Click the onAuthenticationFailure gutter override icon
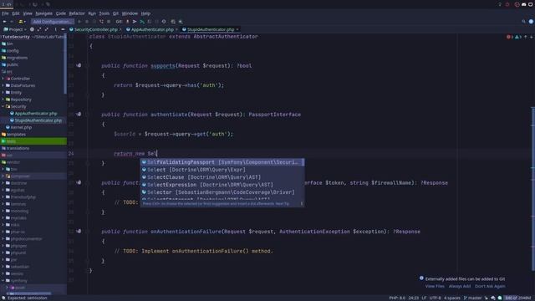This screenshot has height=301, width=535. coord(79,232)
